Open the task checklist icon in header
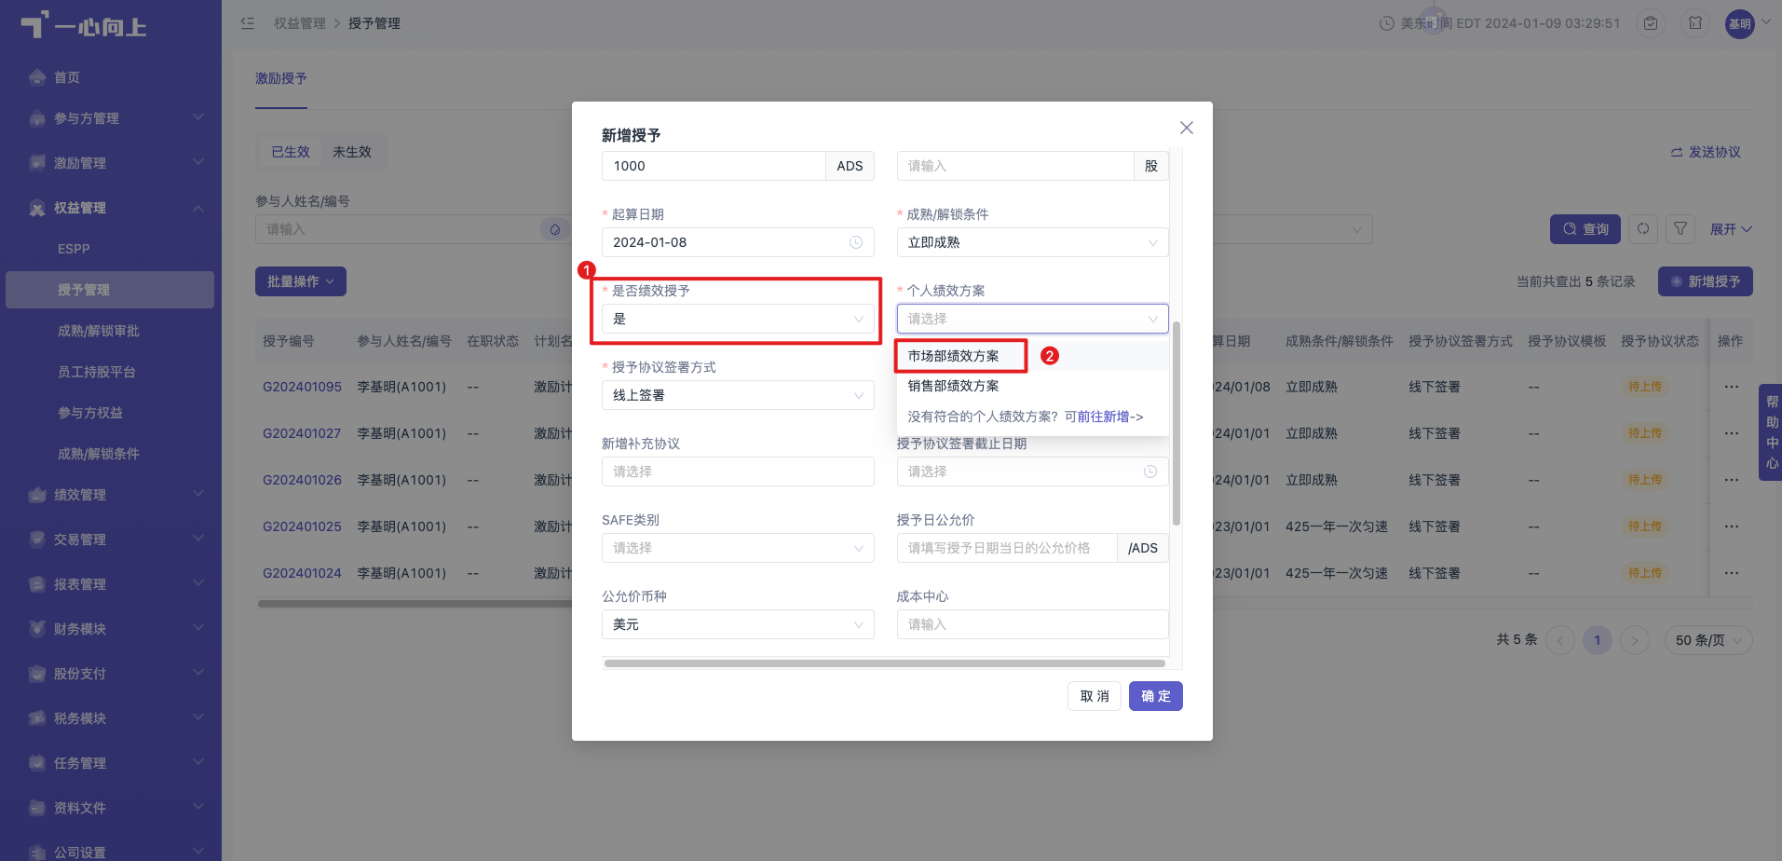Image resolution: width=1782 pixels, height=861 pixels. 1651,23
